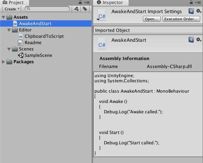The image size is (203, 163).
Task: Open help icon for Imported Object AwakeAndStart
Action: point(191,40)
